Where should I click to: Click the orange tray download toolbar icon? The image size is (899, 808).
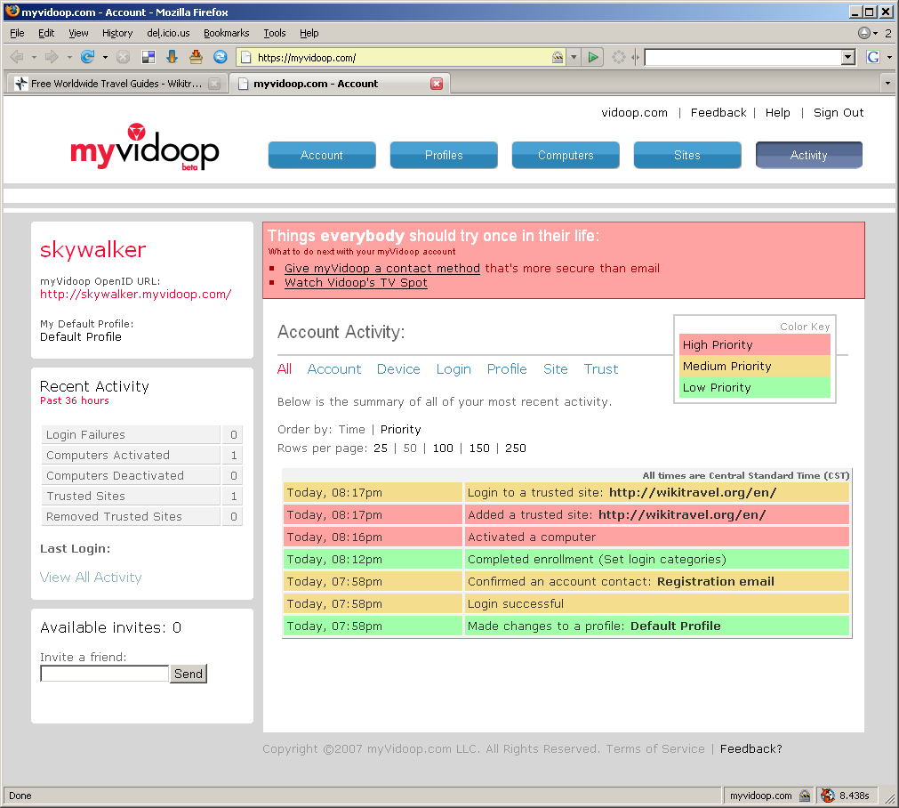click(197, 57)
